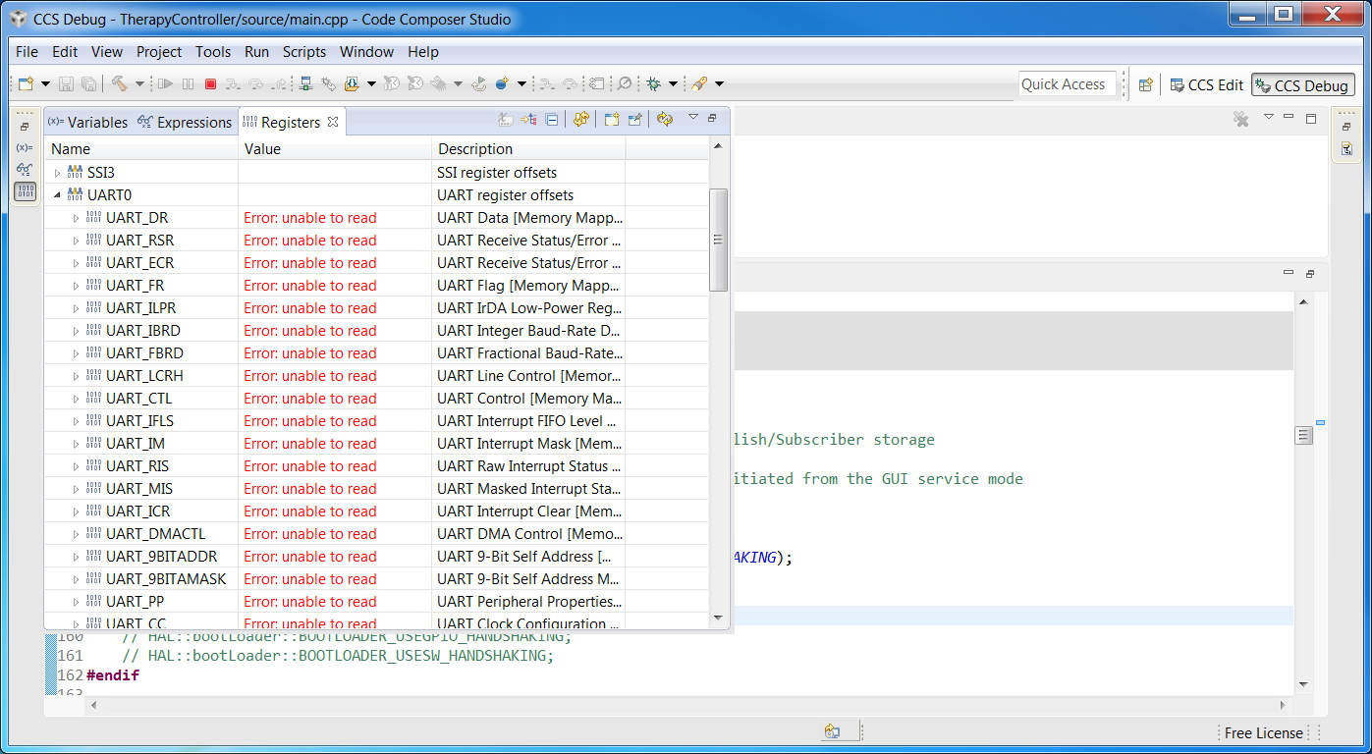
Task: Open the Expressions fast view in the left trim
Action: click(26, 169)
